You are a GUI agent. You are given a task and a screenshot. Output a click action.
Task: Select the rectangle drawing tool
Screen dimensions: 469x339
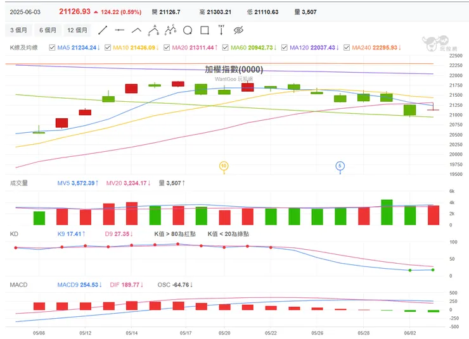(x=205, y=30)
